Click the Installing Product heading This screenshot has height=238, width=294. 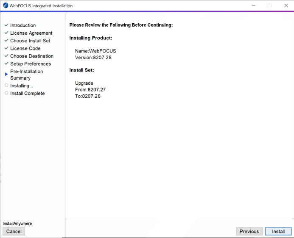coord(91,38)
